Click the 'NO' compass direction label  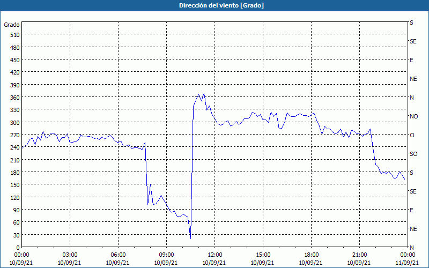click(x=414, y=116)
